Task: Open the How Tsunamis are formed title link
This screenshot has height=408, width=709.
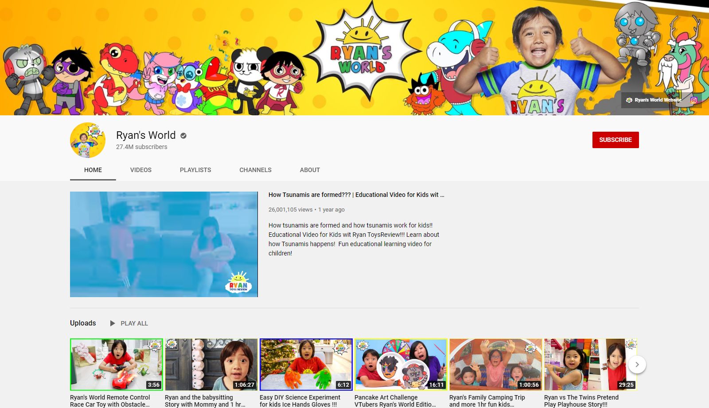Action: [356, 195]
